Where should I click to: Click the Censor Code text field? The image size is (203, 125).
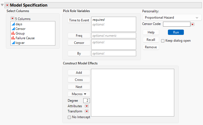(x=176, y=24)
